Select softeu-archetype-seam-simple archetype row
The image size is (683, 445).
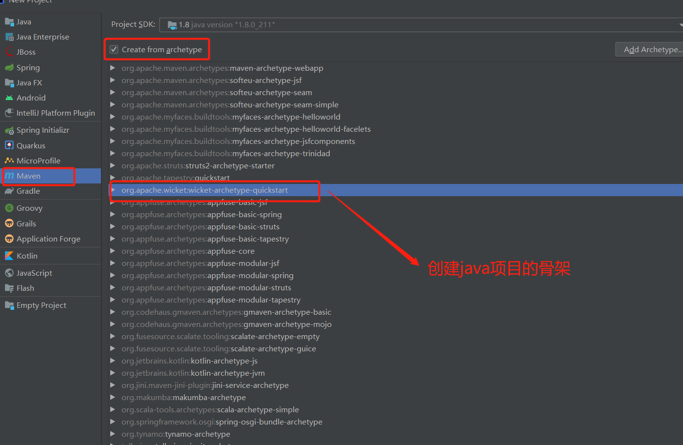click(x=396, y=104)
